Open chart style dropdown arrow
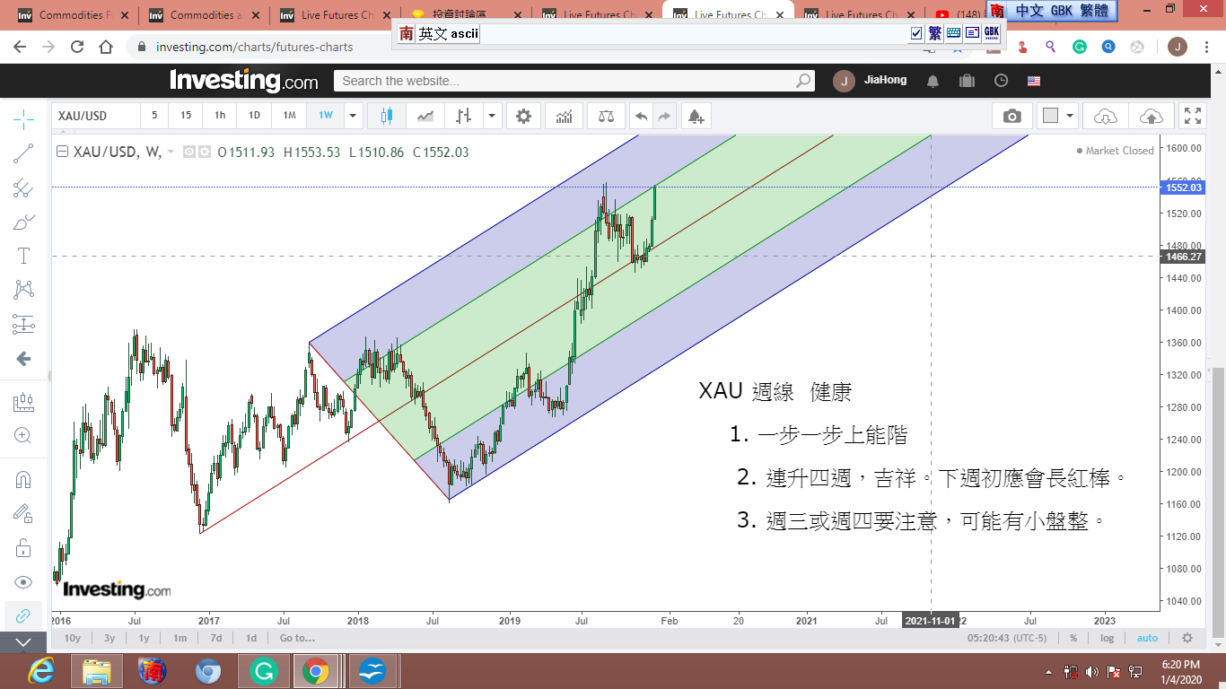The image size is (1226, 689). 492,116
